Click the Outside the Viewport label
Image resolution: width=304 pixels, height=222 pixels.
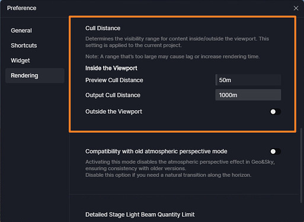click(114, 112)
